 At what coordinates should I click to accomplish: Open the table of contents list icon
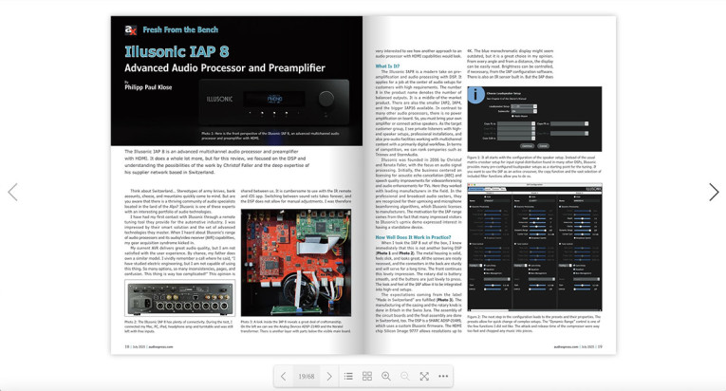(x=348, y=376)
